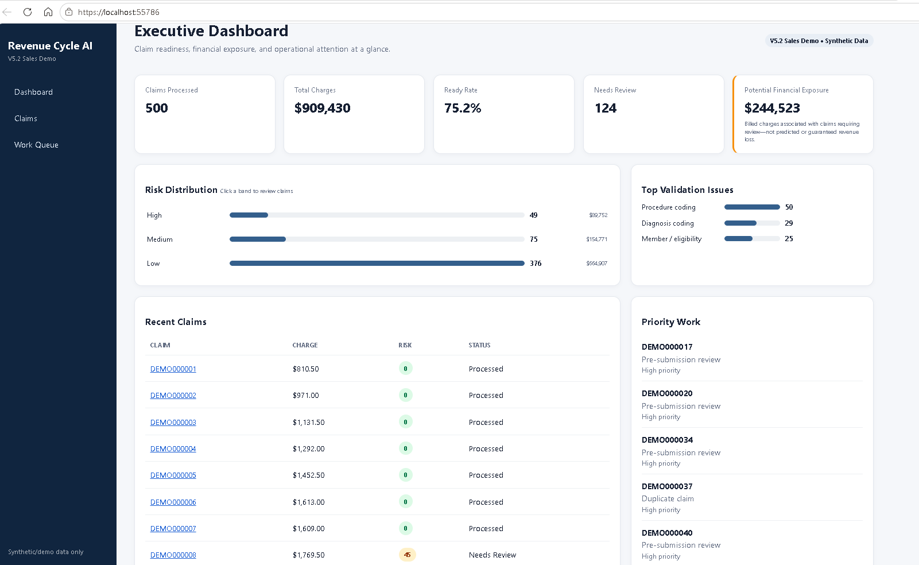919x565 pixels.
Task: Reload the page with refresh icon
Action: click(x=28, y=11)
